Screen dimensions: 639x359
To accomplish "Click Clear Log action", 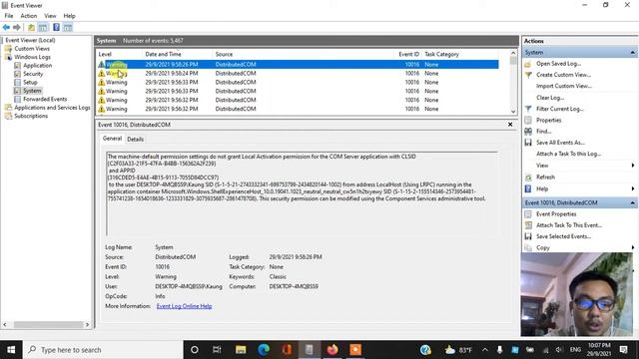I will click(550, 98).
